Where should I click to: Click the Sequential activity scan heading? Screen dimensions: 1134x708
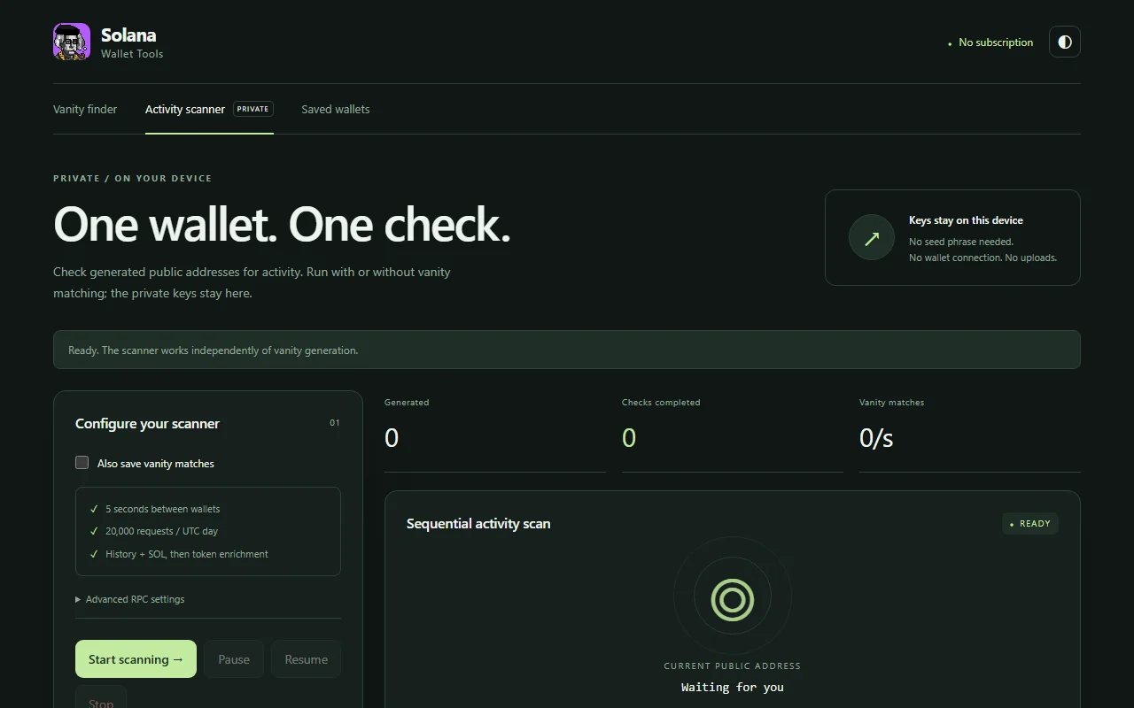click(x=478, y=524)
